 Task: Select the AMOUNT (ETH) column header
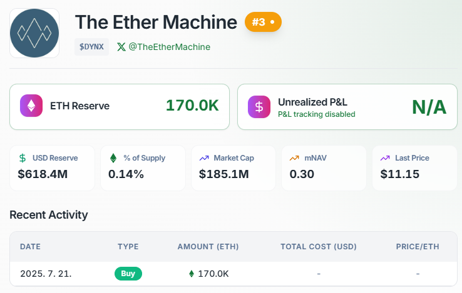(208, 247)
